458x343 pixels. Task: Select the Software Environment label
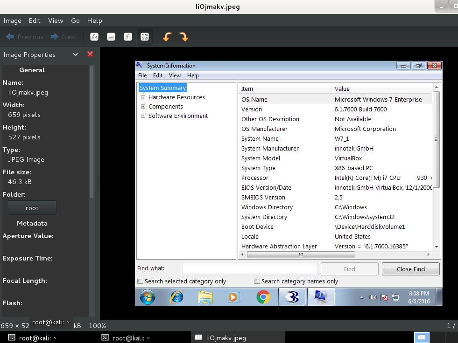(x=178, y=116)
